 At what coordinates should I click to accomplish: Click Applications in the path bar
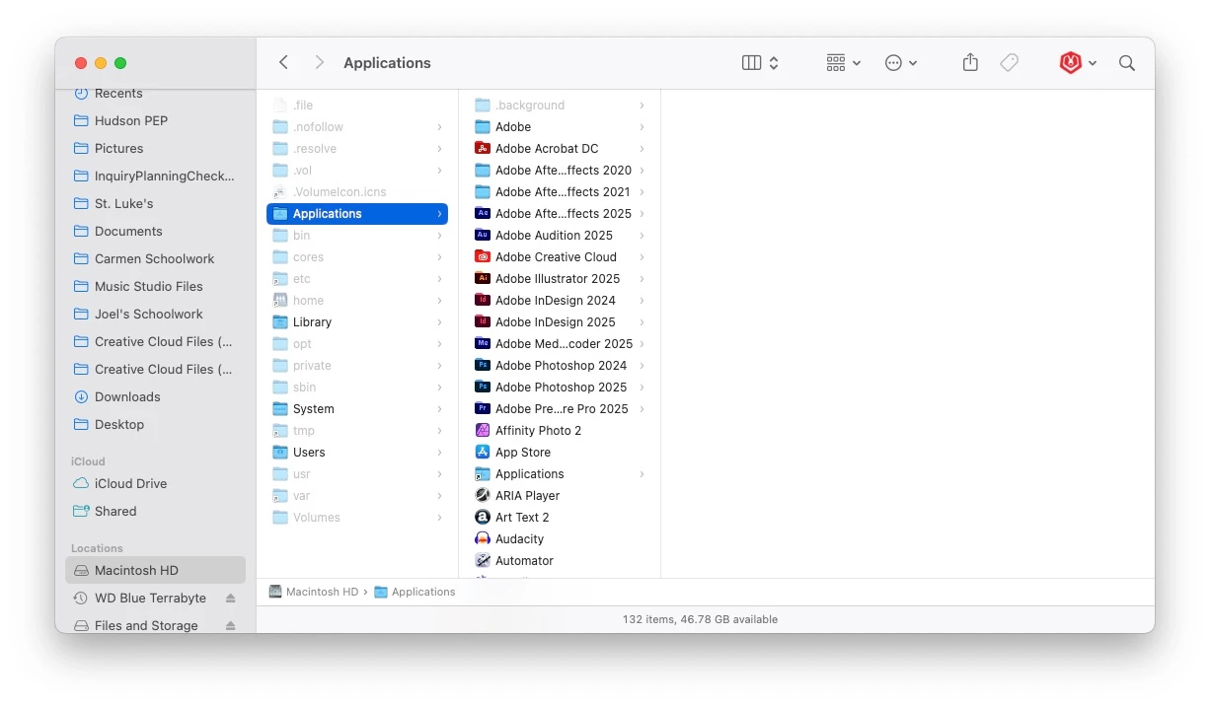click(415, 592)
